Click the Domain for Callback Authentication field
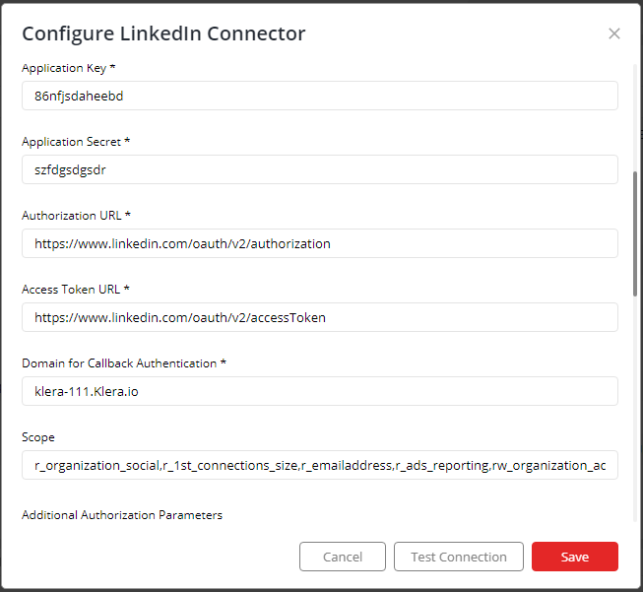This screenshot has width=643, height=592. (x=320, y=391)
